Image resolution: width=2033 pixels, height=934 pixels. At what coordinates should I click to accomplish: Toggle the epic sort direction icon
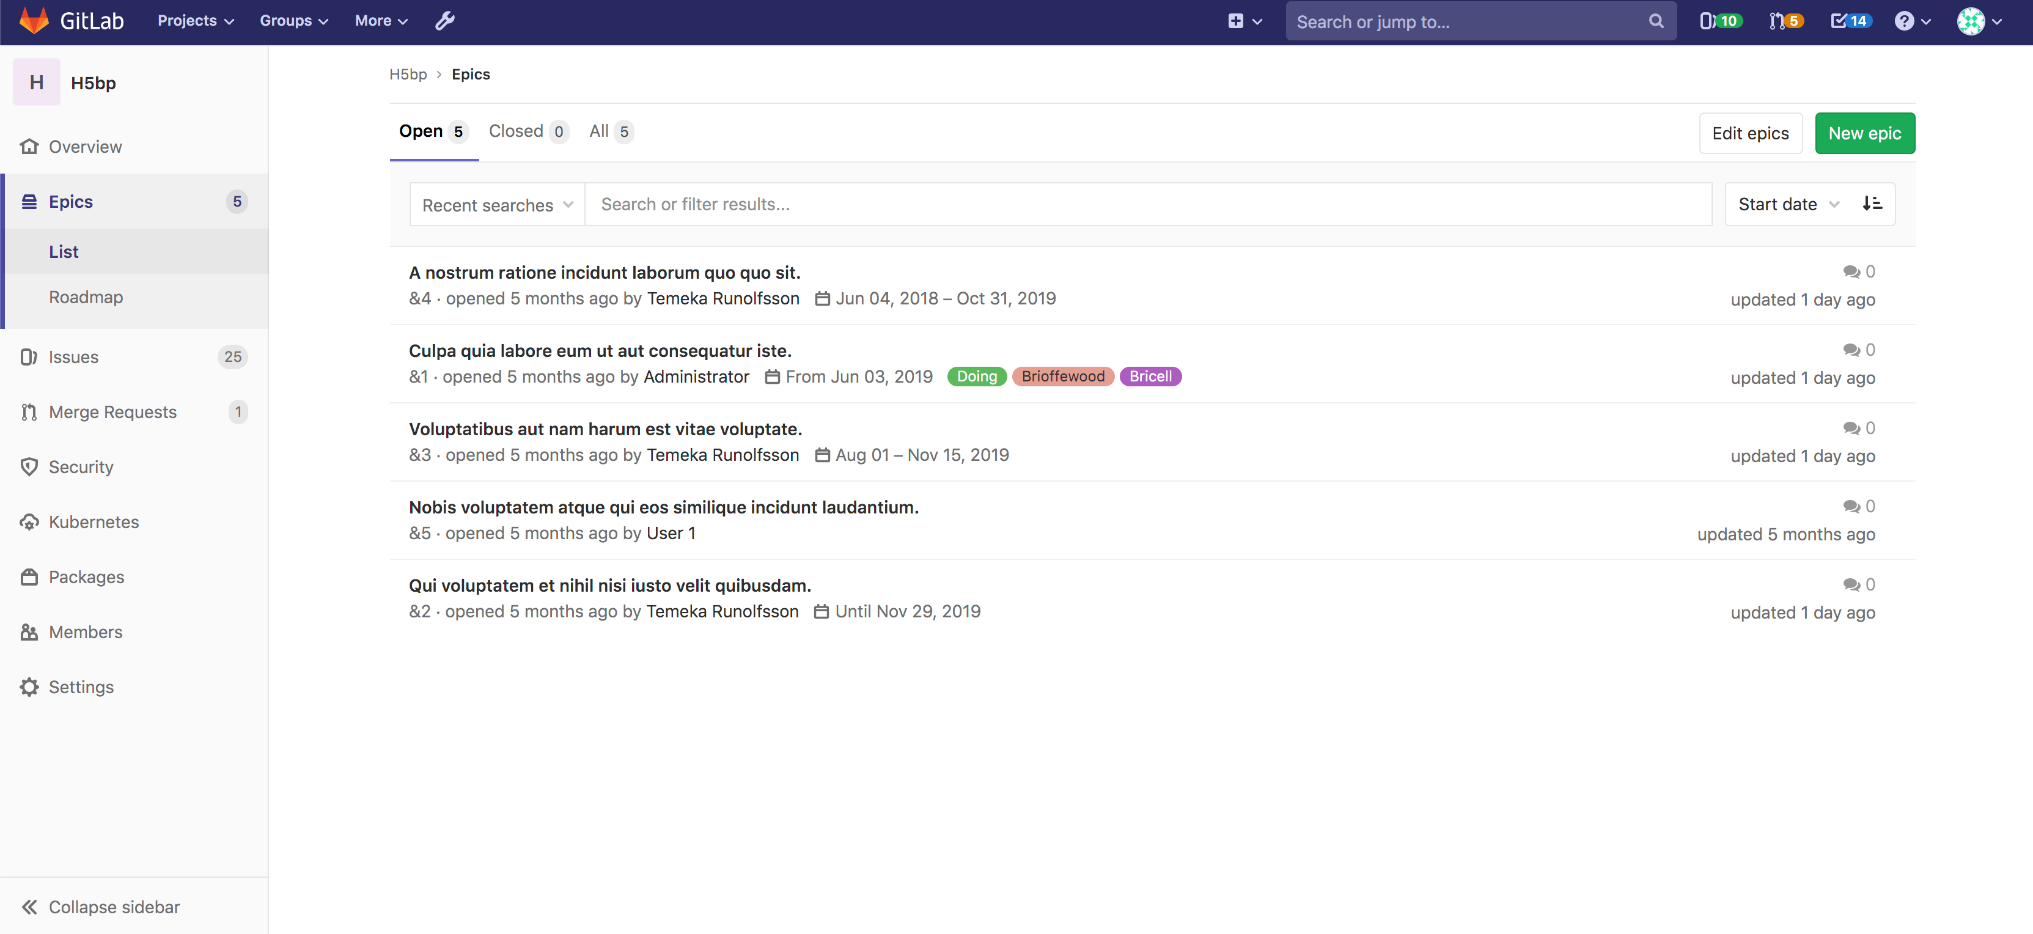(1872, 204)
